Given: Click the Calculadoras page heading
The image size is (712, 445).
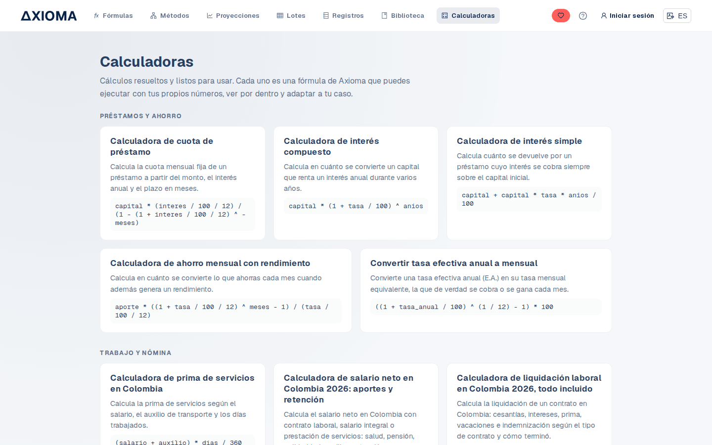Looking at the screenshot, I should tap(147, 62).
